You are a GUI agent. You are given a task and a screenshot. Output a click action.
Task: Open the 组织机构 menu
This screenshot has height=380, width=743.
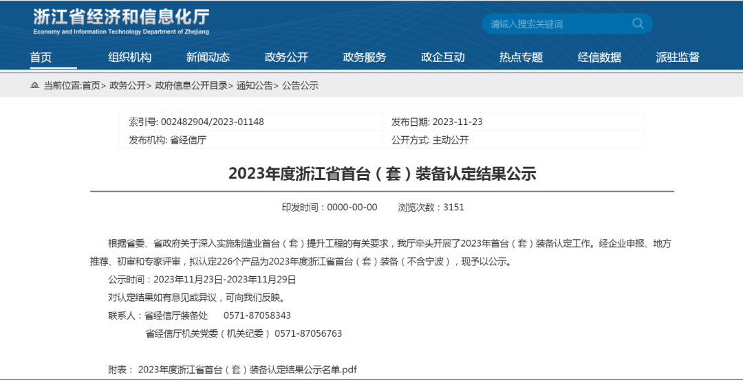coord(129,57)
